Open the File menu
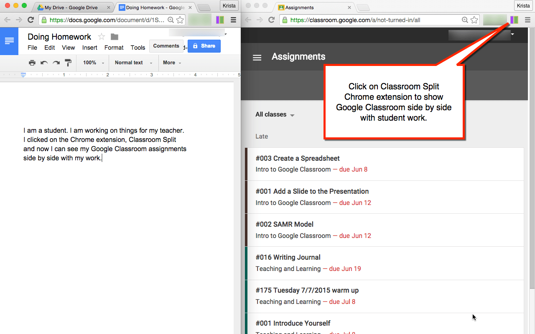The width and height of the screenshot is (535, 334). pyautogui.click(x=32, y=48)
